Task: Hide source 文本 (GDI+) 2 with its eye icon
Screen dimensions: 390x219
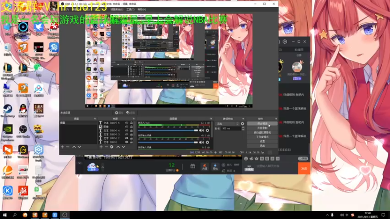Action: pyautogui.click(x=127, y=138)
